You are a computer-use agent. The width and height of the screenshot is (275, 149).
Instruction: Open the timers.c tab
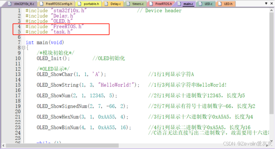136,4
